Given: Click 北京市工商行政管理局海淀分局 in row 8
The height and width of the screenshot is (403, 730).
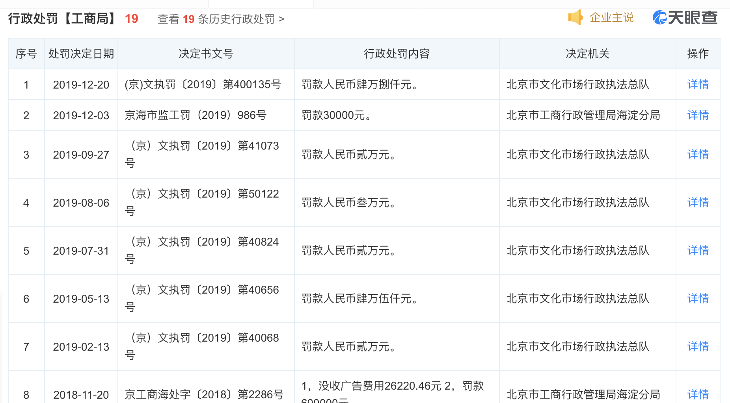Looking at the screenshot, I should coord(583,395).
